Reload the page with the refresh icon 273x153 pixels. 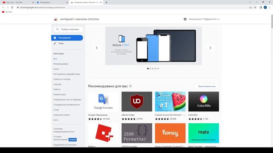coord(12,8)
